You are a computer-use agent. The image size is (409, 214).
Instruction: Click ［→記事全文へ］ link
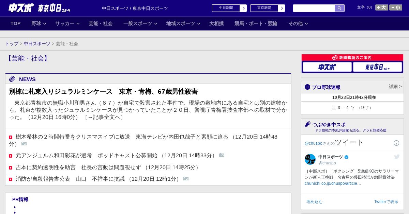tap(104, 117)
